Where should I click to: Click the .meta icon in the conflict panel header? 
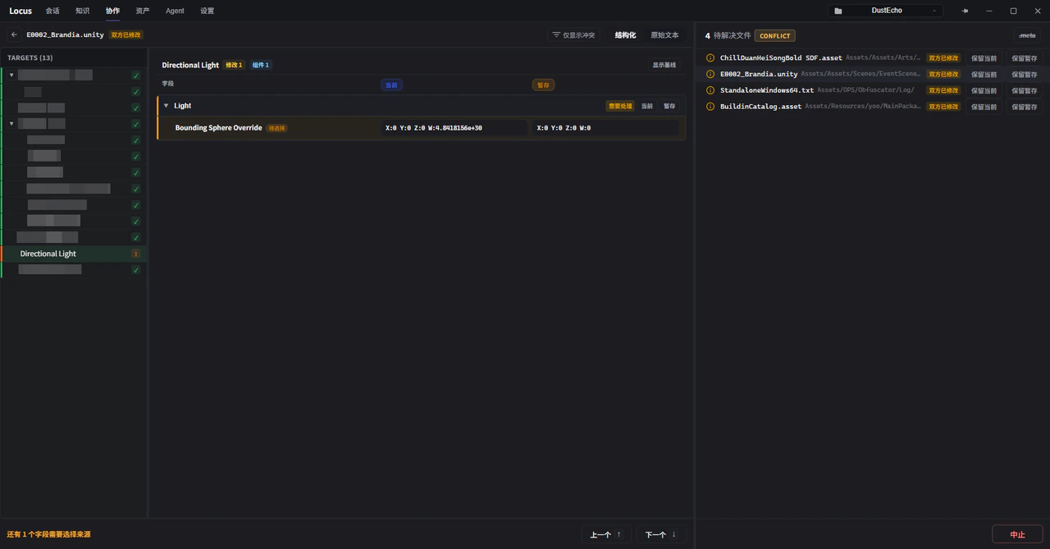tap(1027, 35)
